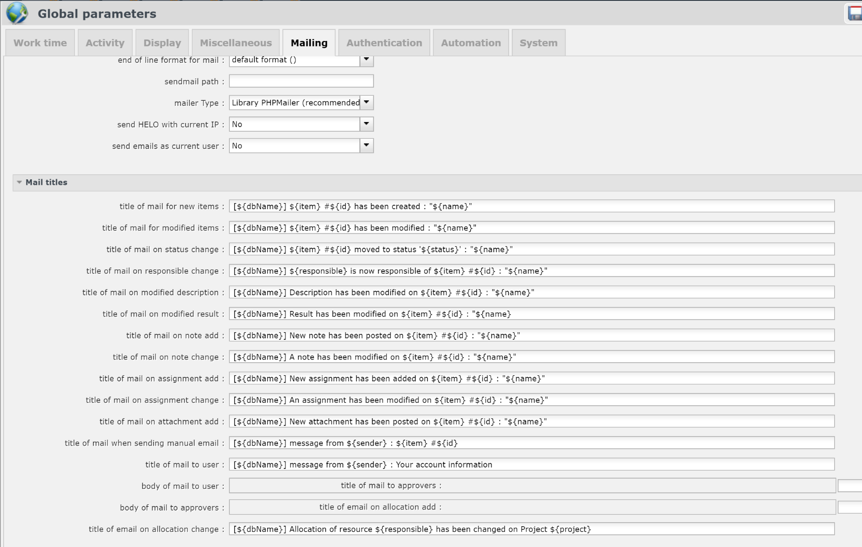The width and height of the screenshot is (862, 547).
Task: Click the sendmail path input field
Action: pyautogui.click(x=301, y=81)
